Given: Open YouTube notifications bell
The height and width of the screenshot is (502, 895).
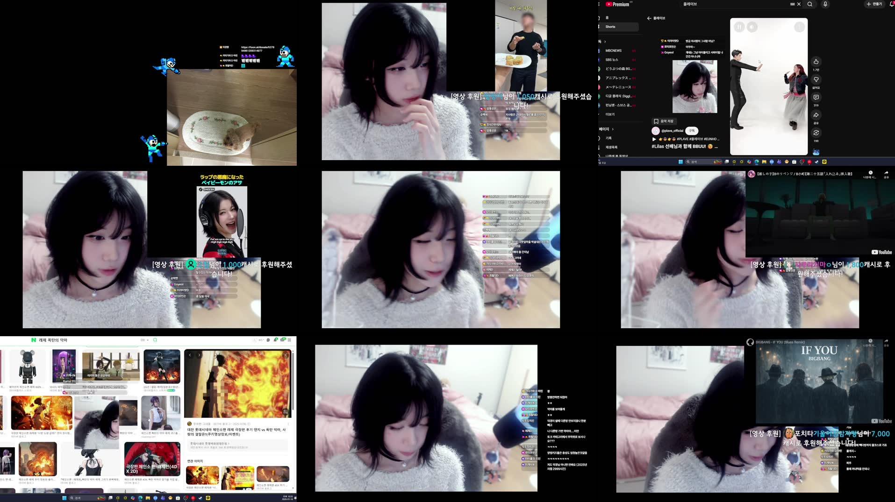Looking at the screenshot, I should coord(891,4).
